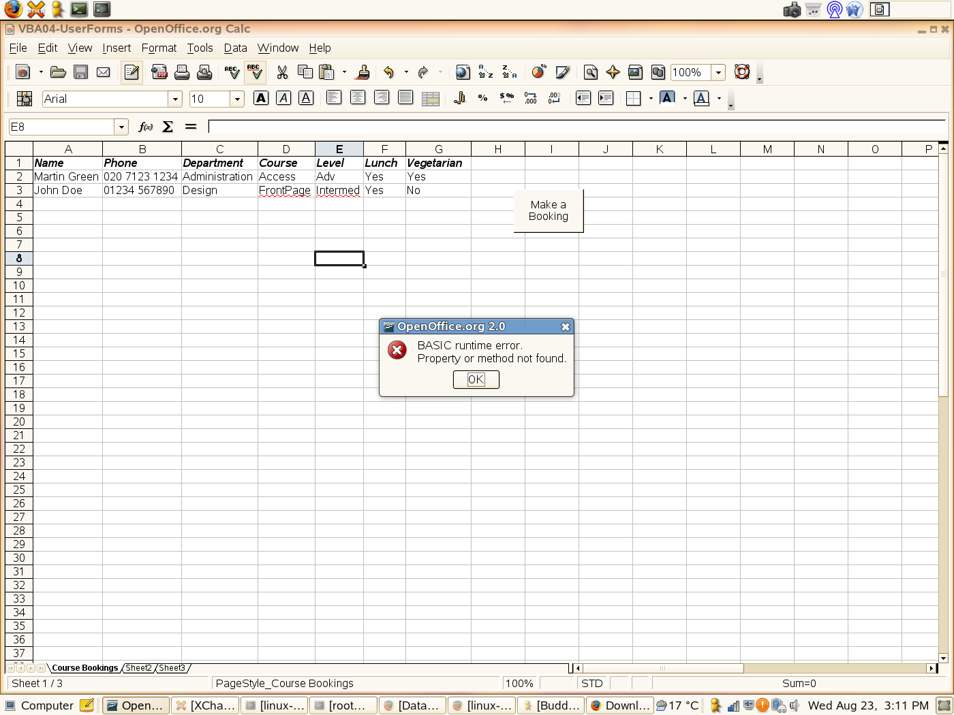Viewport: 954px width, 715px height.
Task: Open the Font Name dropdown
Action: coord(175,99)
